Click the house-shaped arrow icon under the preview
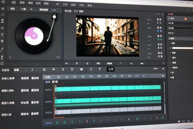 click(87, 63)
